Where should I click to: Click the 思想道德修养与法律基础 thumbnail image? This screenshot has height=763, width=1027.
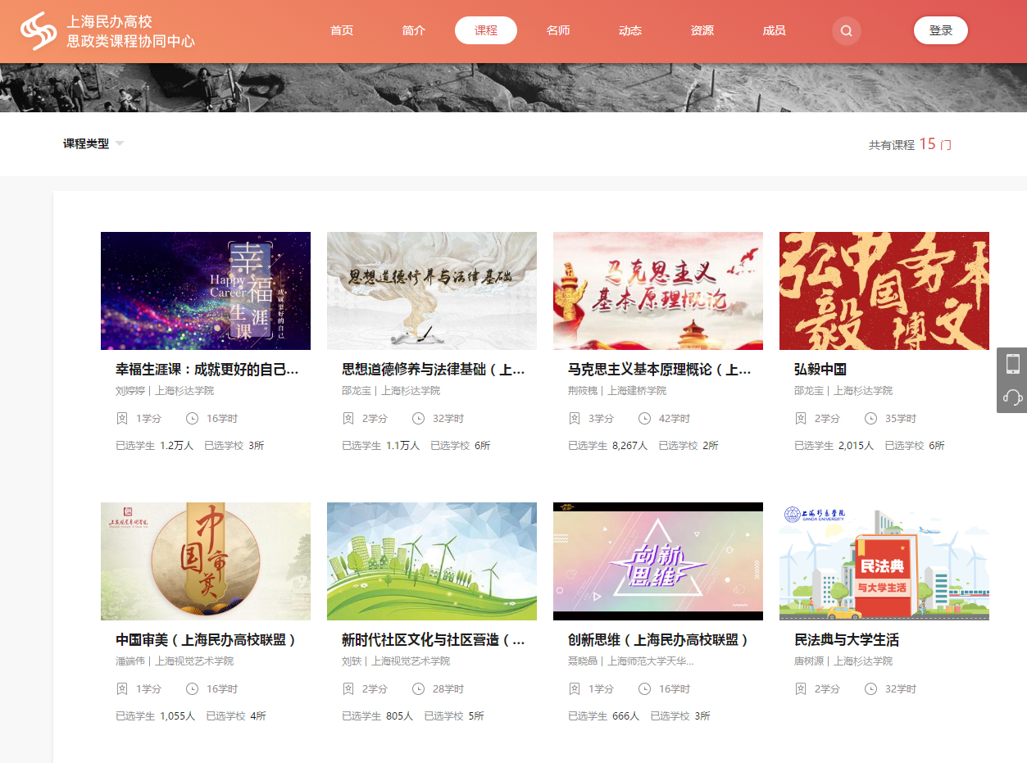point(432,291)
